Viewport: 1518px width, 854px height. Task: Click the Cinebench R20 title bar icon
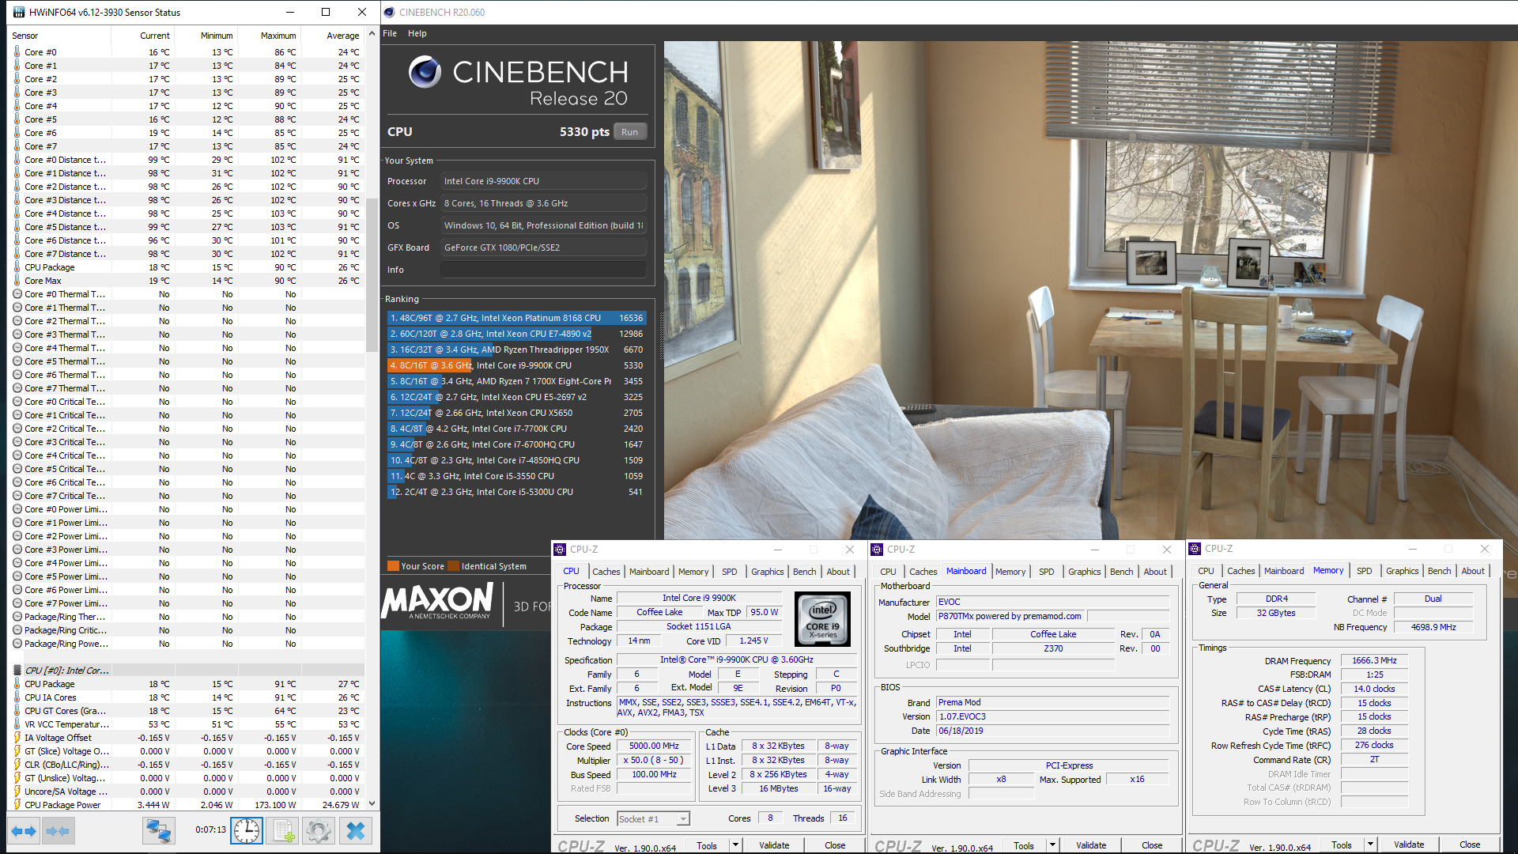(x=389, y=12)
